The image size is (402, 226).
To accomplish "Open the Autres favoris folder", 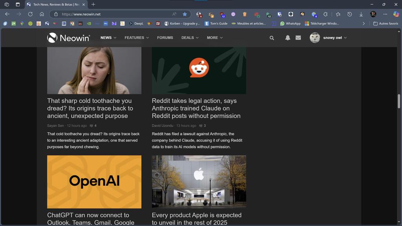I will (x=386, y=23).
